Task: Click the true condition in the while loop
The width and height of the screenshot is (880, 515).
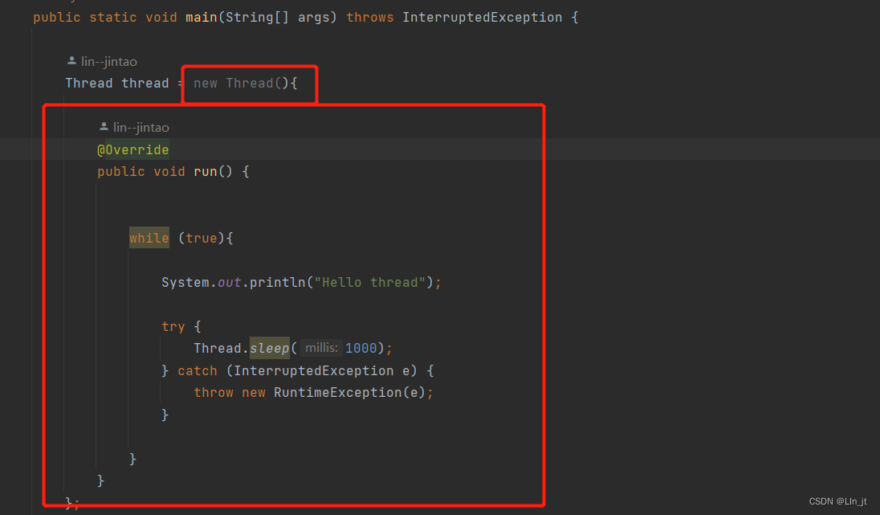Action: [x=202, y=238]
